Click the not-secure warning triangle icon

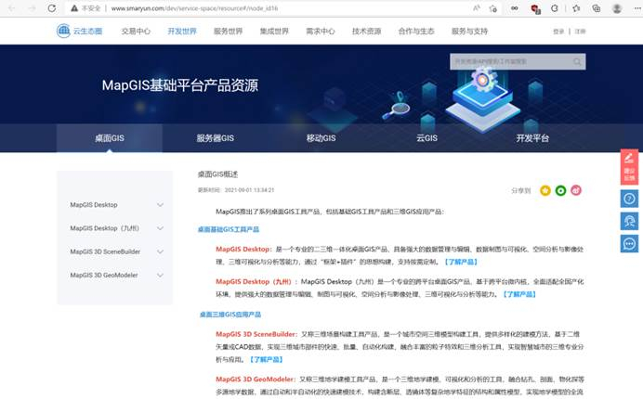point(74,8)
